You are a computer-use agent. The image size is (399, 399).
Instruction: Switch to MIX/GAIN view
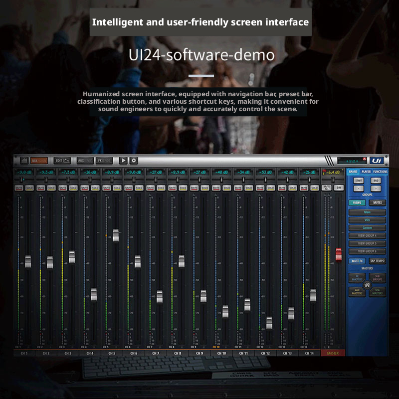pyautogui.click(x=39, y=161)
